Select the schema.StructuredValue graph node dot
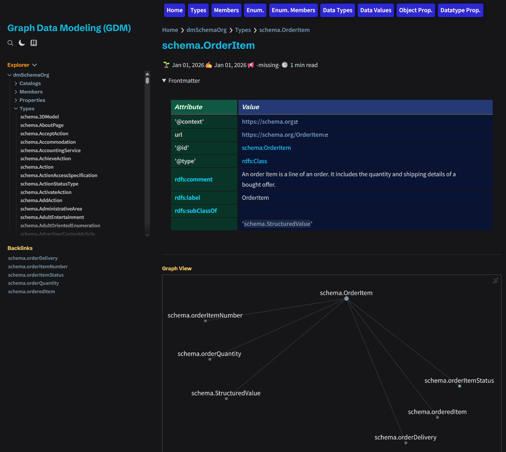This screenshot has height=452, width=506. pos(226,399)
